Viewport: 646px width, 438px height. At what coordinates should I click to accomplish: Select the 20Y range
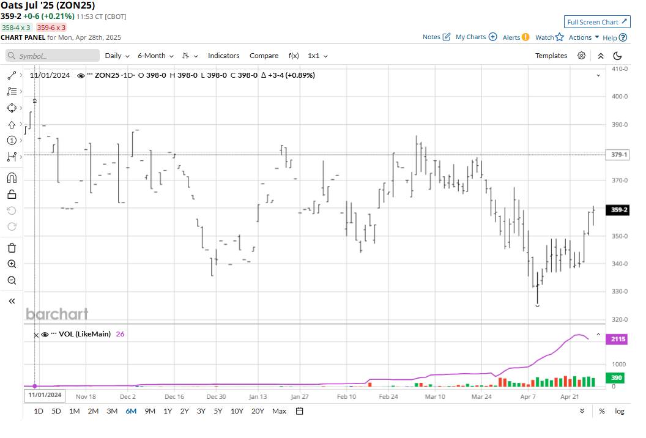click(258, 411)
